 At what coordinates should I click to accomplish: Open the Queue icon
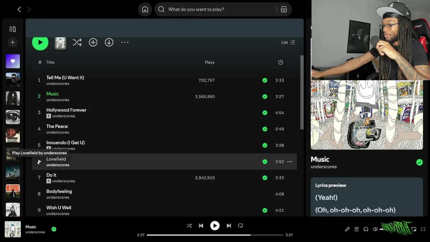[356, 229]
